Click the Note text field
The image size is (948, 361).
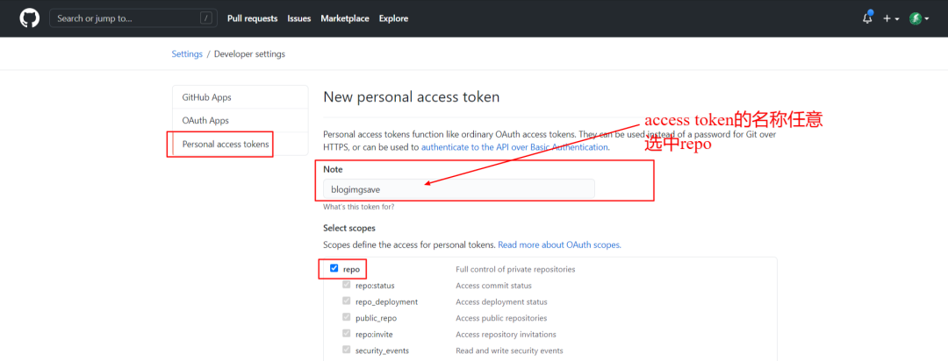pos(458,188)
